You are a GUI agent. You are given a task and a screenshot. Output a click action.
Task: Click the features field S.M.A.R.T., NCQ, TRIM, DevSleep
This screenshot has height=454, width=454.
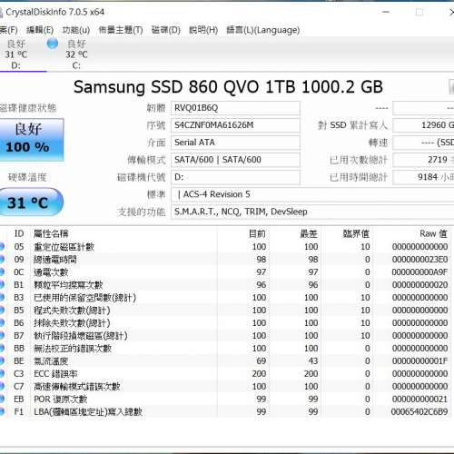click(312, 212)
